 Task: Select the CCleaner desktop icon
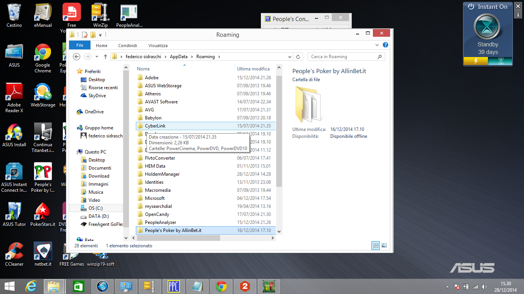[x=14, y=255]
